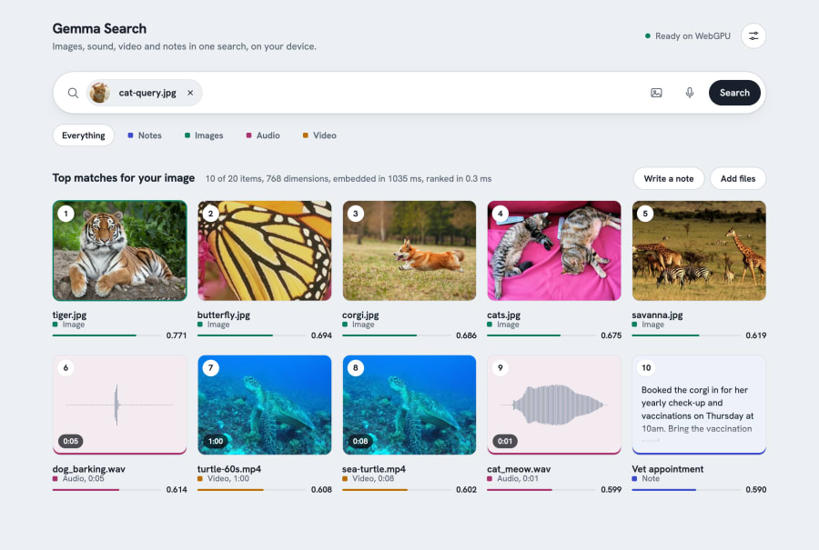Open the cats.jpg result thumbnail

pos(554,251)
